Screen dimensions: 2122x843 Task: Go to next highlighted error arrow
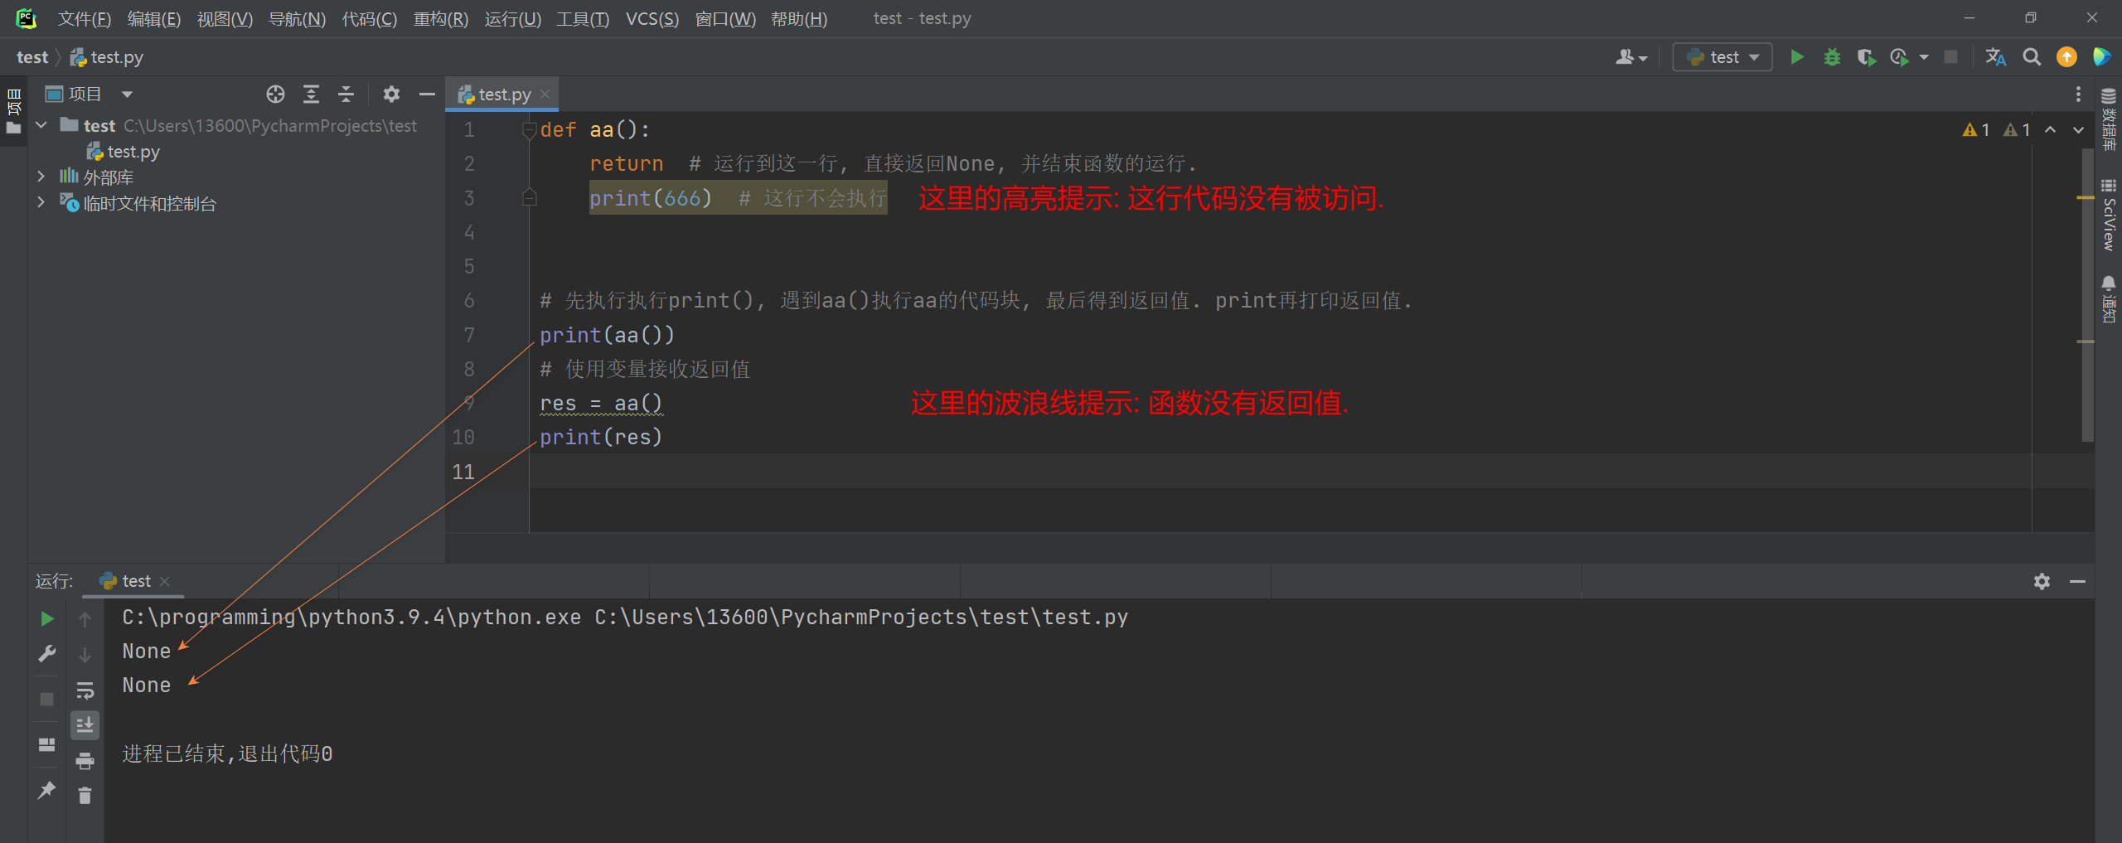[2078, 130]
